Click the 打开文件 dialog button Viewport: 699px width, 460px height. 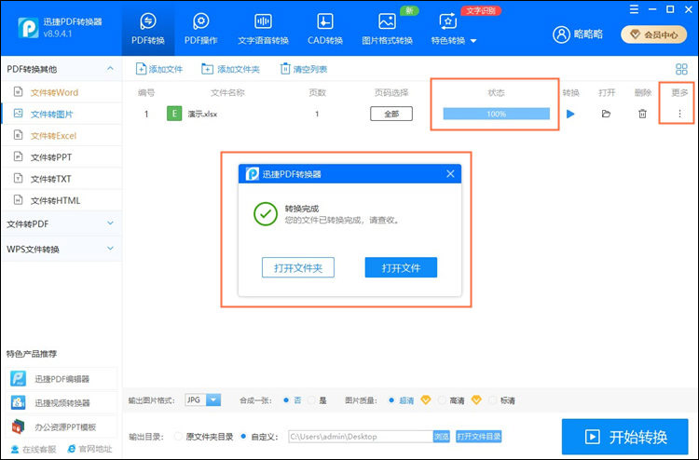tap(401, 267)
